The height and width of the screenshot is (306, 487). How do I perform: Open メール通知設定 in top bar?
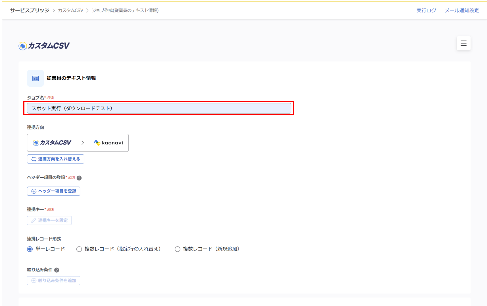(x=462, y=10)
